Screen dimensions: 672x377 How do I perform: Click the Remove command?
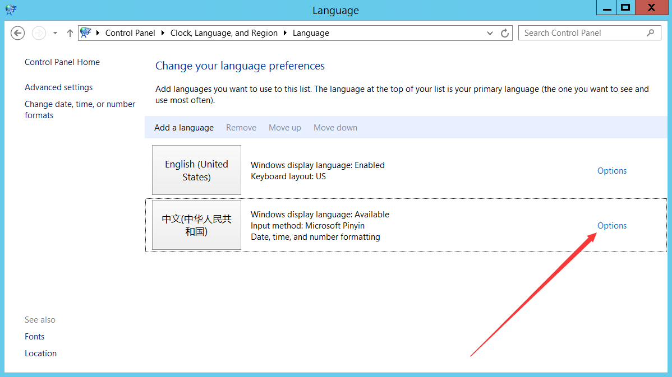tap(241, 127)
